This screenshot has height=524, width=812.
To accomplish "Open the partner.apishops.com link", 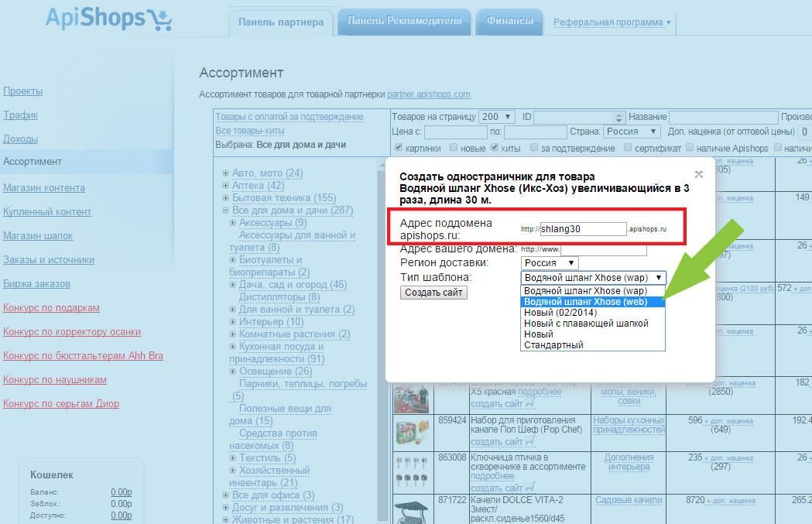I will point(429,94).
